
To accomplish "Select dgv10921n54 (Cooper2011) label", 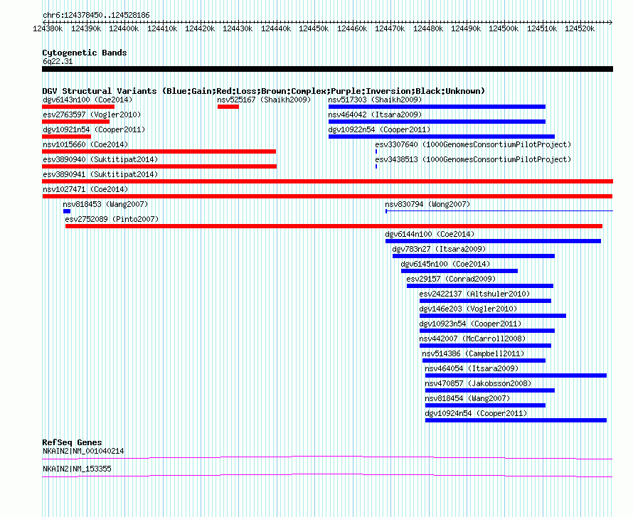I will point(94,129).
